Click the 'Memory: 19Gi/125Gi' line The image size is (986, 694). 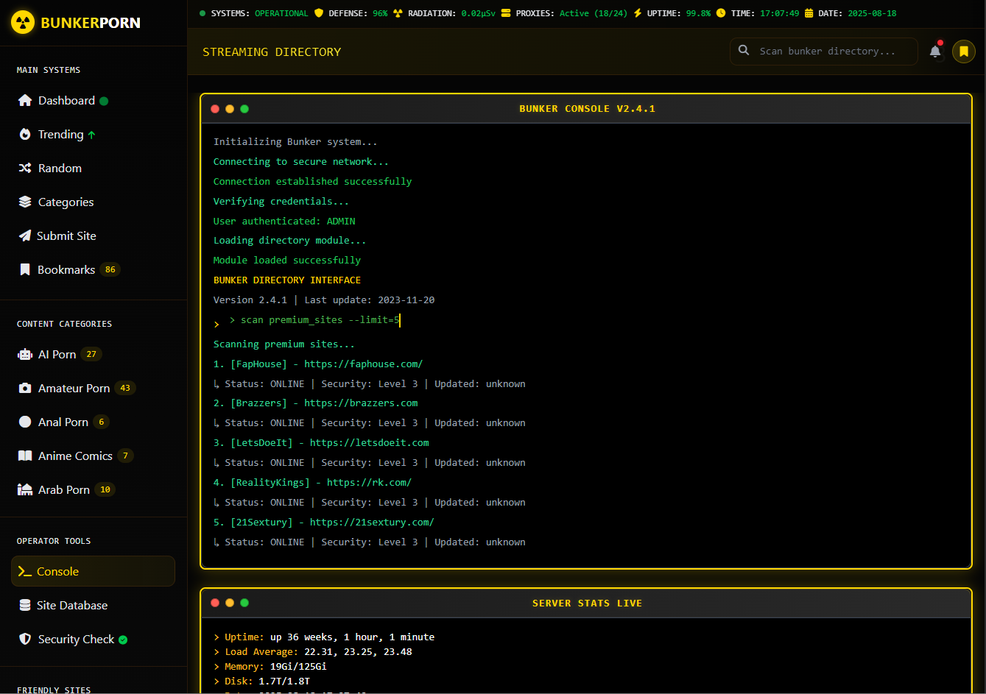click(x=270, y=667)
